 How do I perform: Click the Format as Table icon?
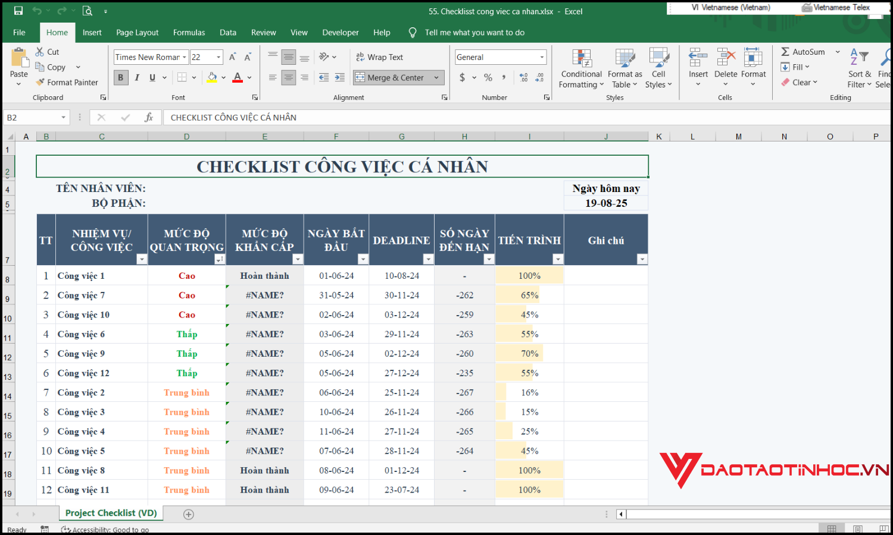[x=625, y=59]
